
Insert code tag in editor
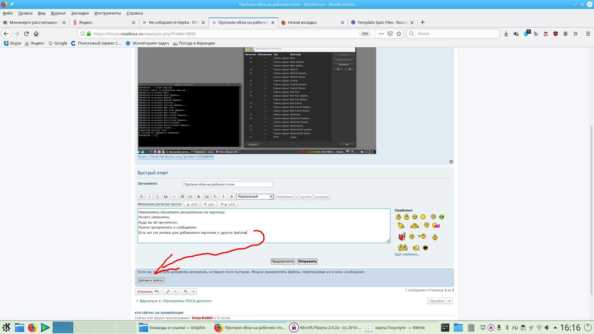click(x=174, y=197)
